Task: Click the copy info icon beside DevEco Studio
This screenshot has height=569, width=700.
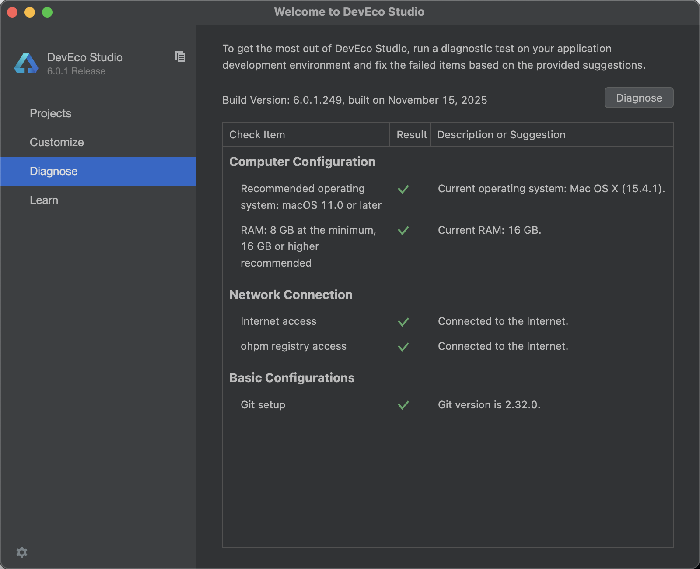Action: point(180,56)
